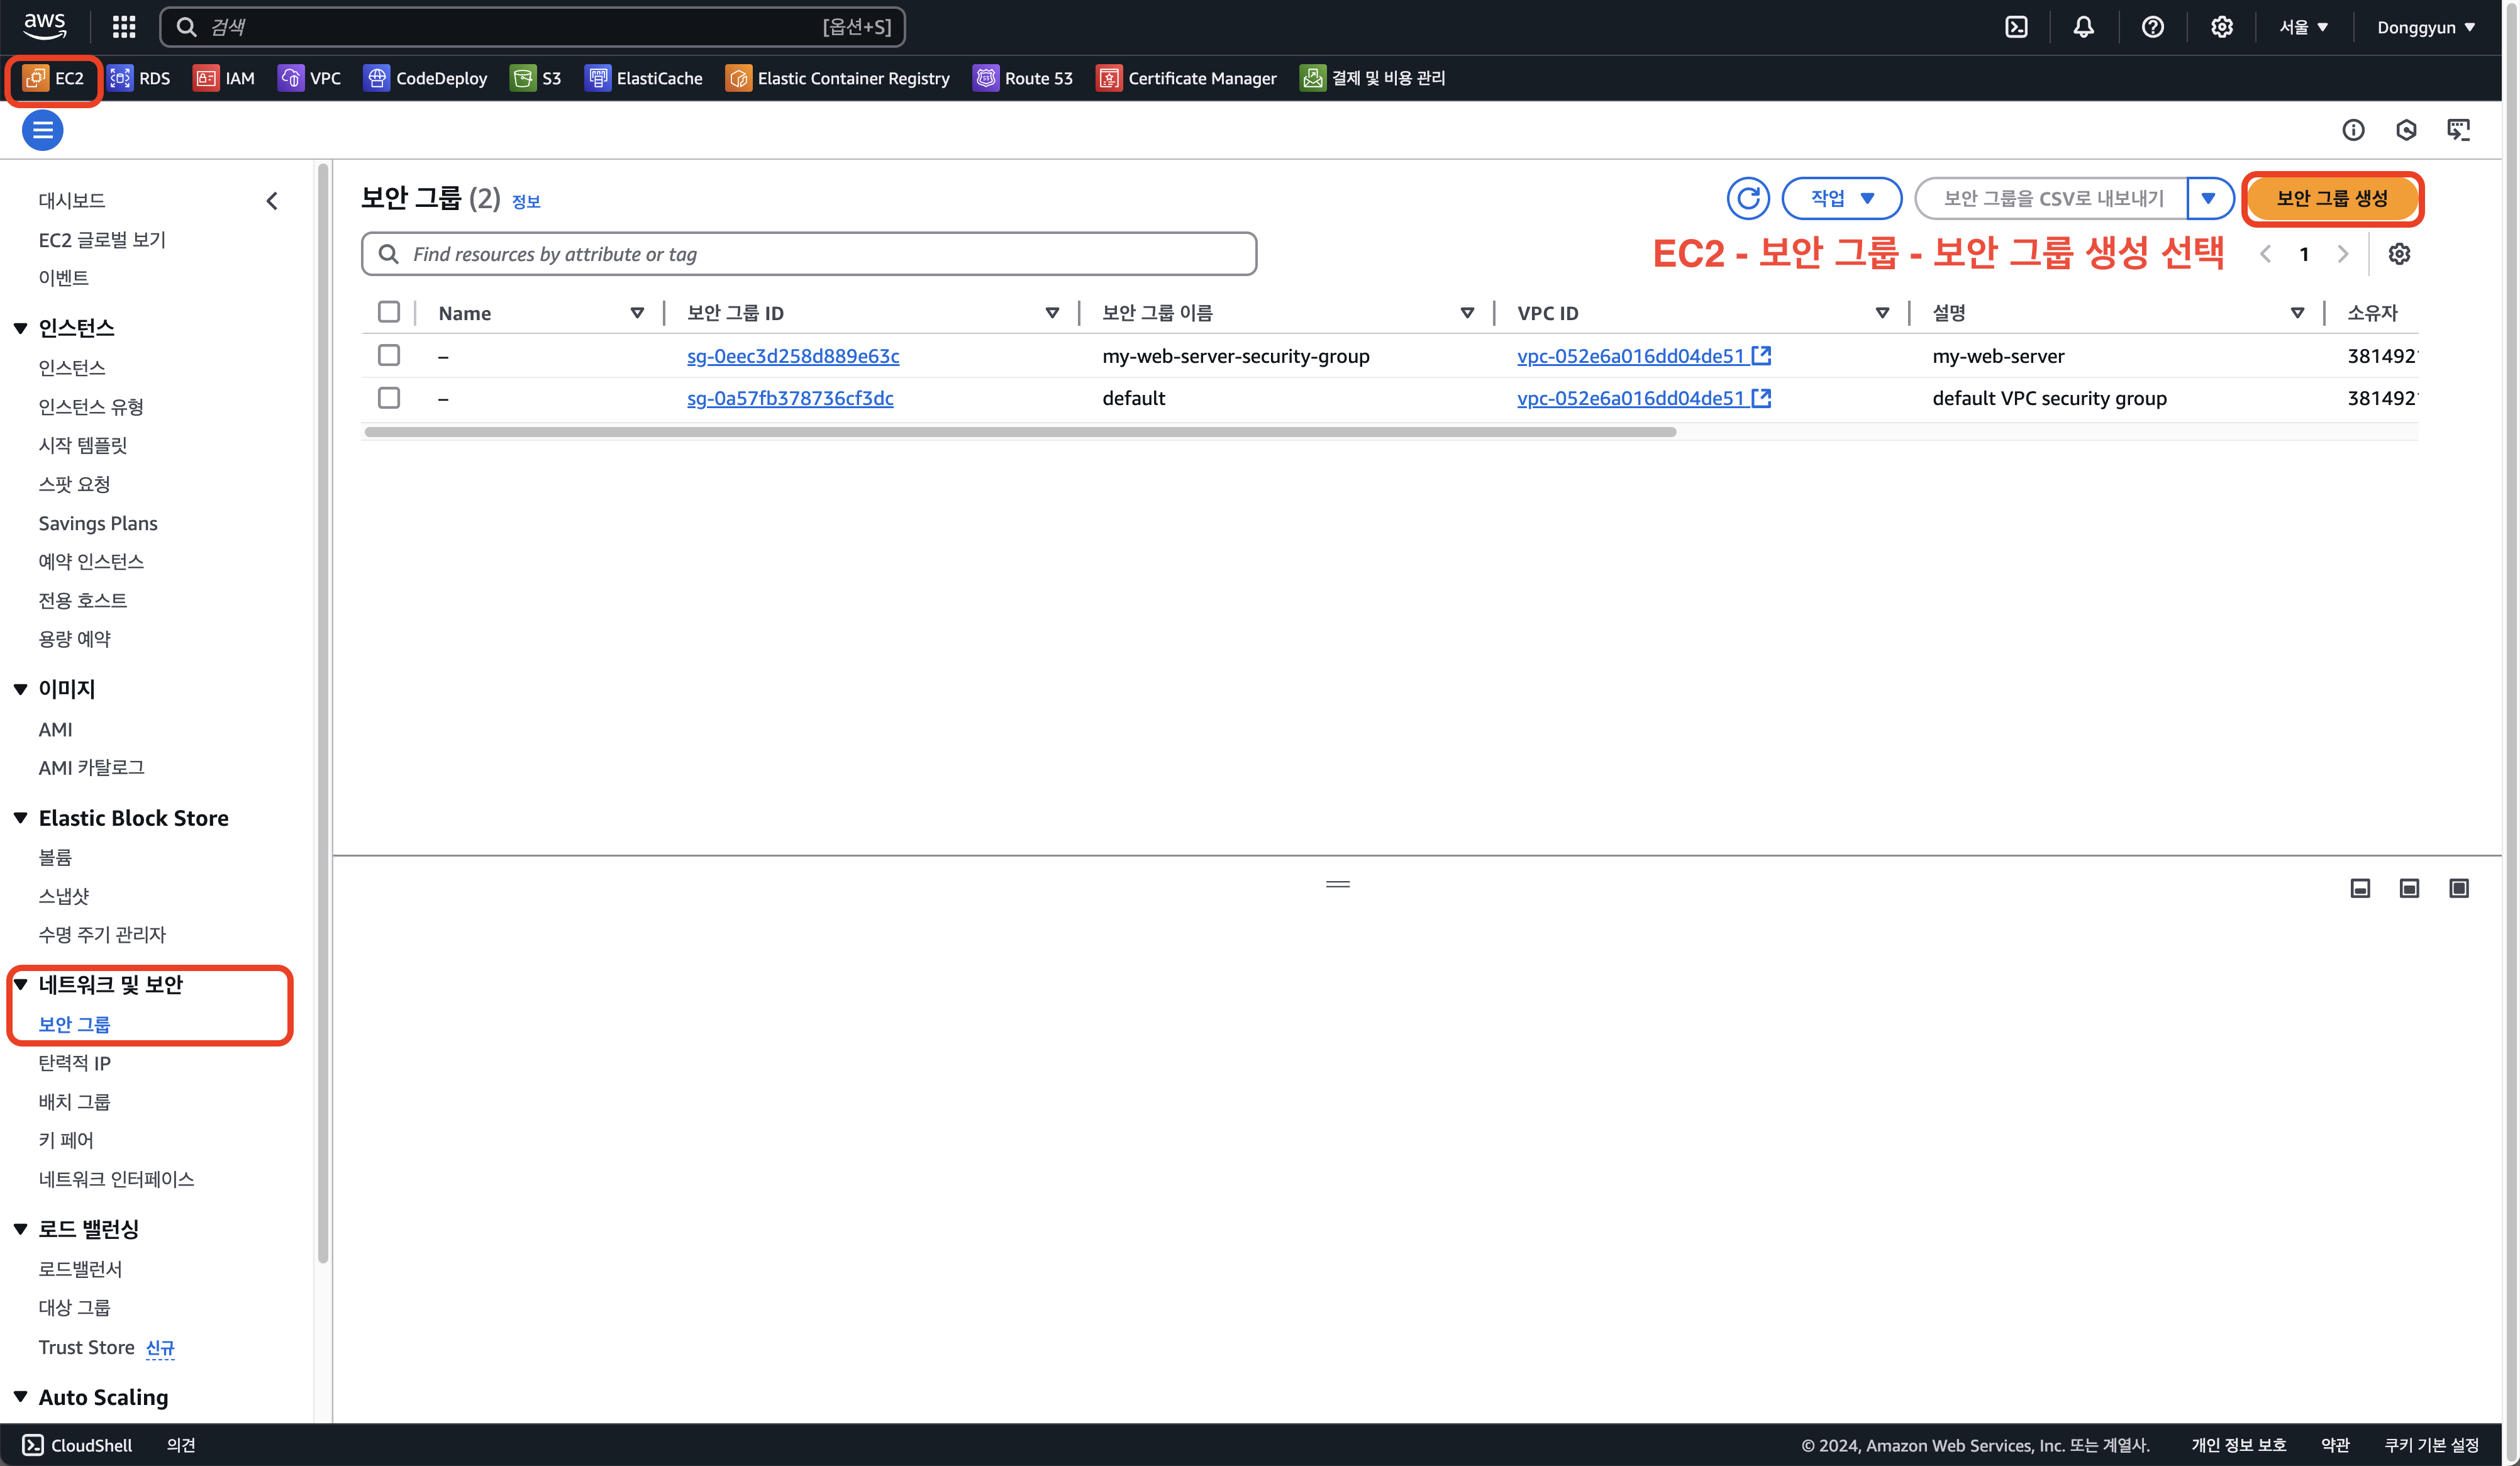The image size is (2520, 1466).
Task: Collapse the Auto Scaling section
Action: (20, 1397)
